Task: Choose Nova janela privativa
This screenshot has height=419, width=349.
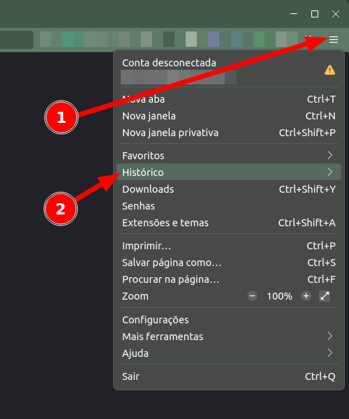Action: pyautogui.click(x=229, y=133)
